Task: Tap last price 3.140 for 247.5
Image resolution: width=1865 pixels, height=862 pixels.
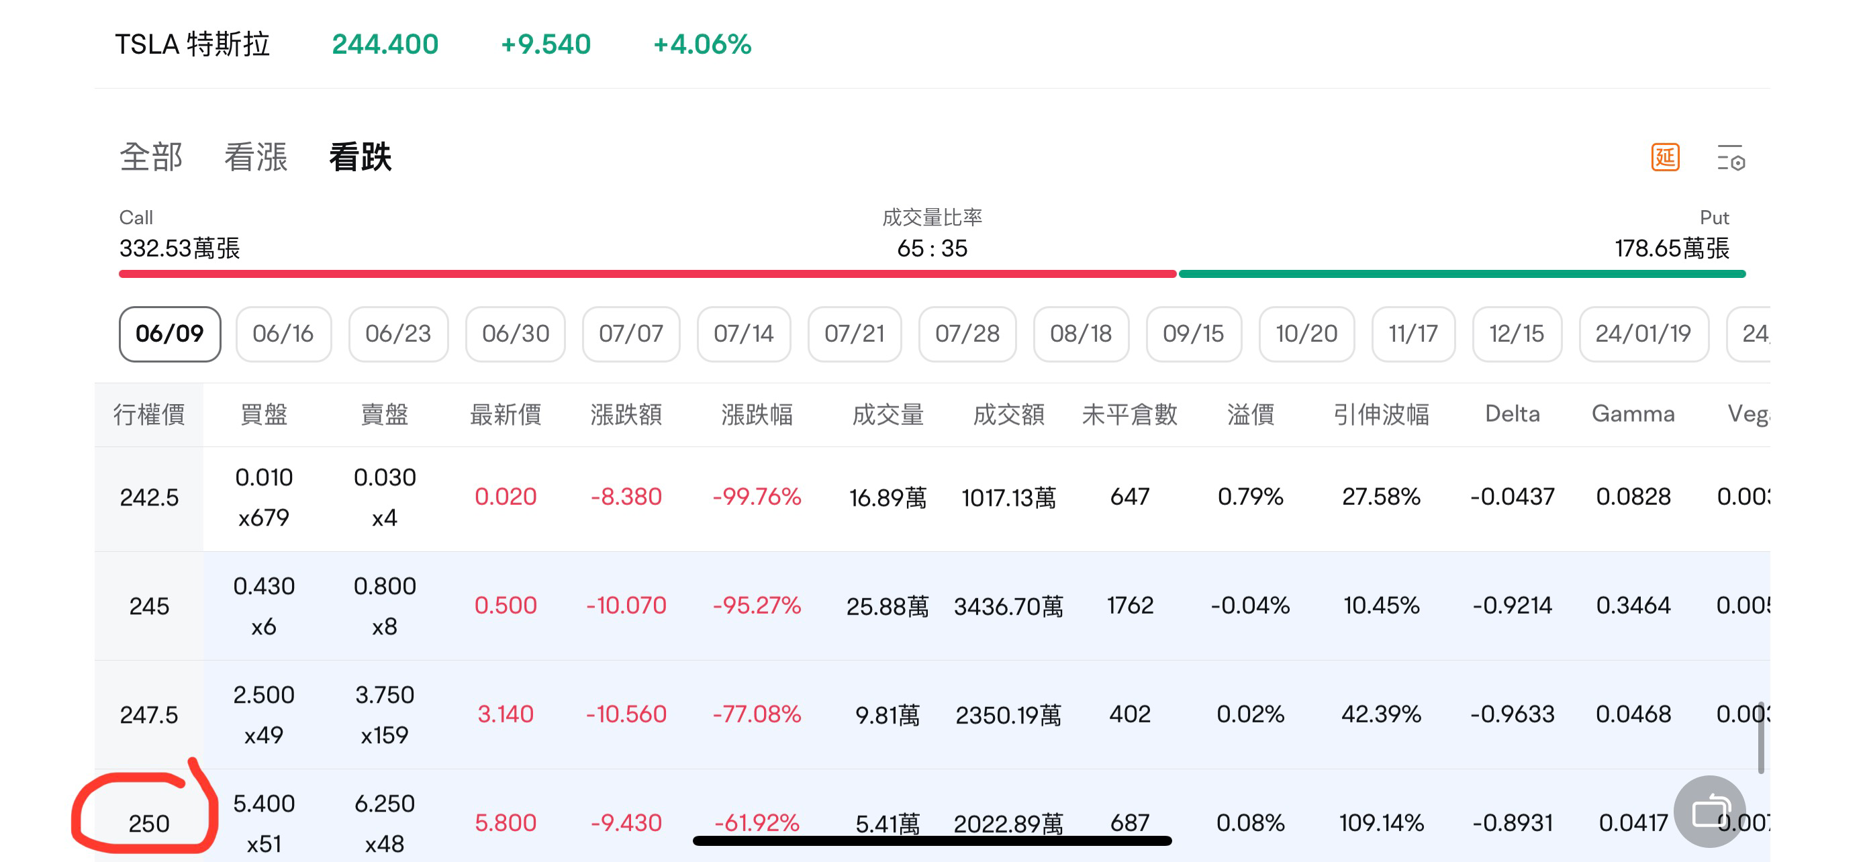Action: (506, 714)
